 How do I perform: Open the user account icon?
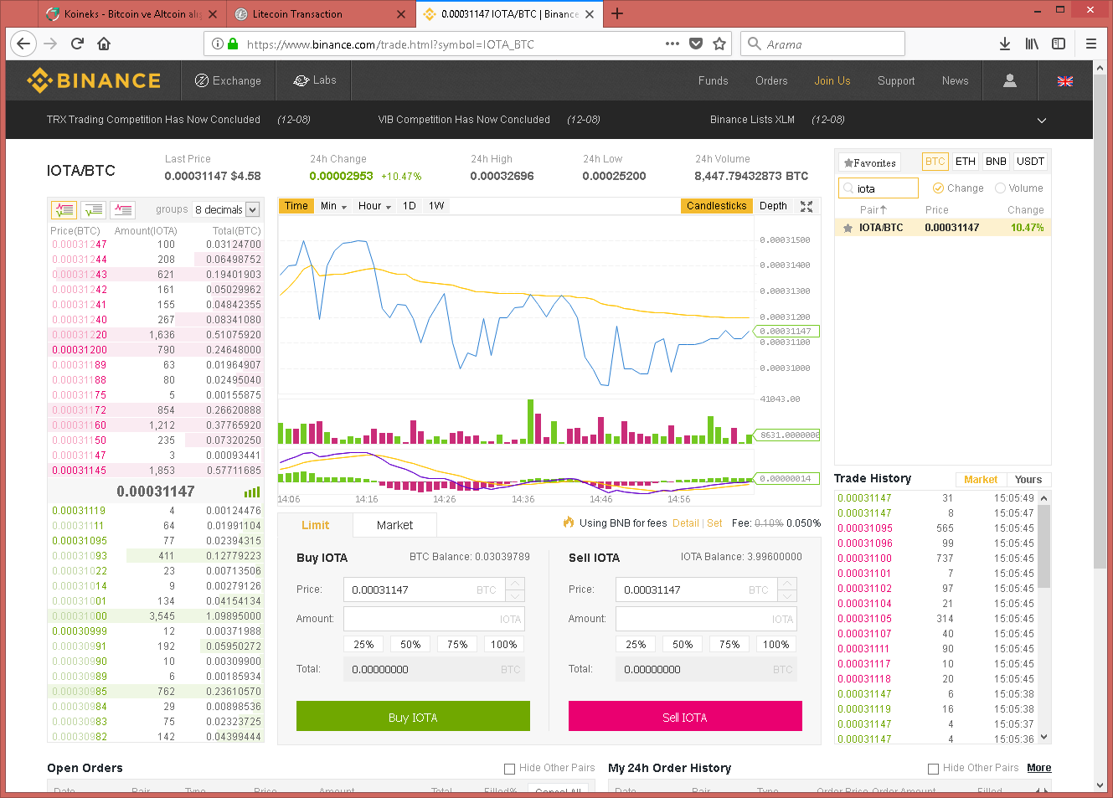pyautogui.click(x=1010, y=80)
